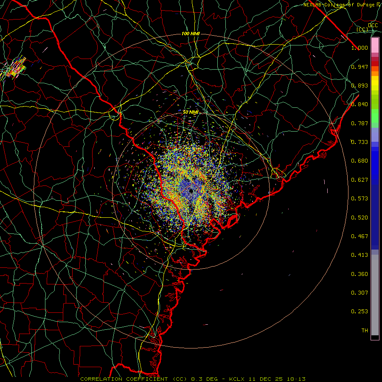Click the gray segment of the color bar
Screen dimensions: 382x382
[x=375, y=295]
